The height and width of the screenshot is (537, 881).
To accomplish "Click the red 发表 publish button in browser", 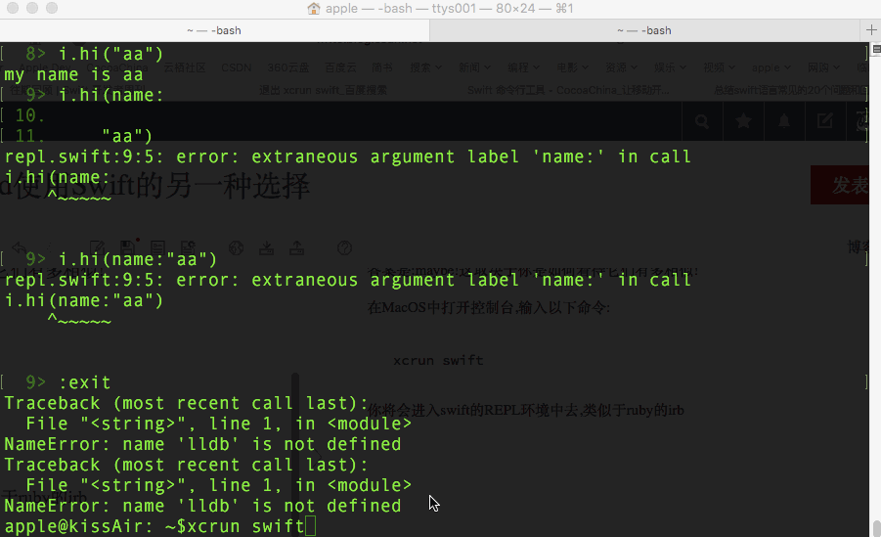I will (840, 185).
